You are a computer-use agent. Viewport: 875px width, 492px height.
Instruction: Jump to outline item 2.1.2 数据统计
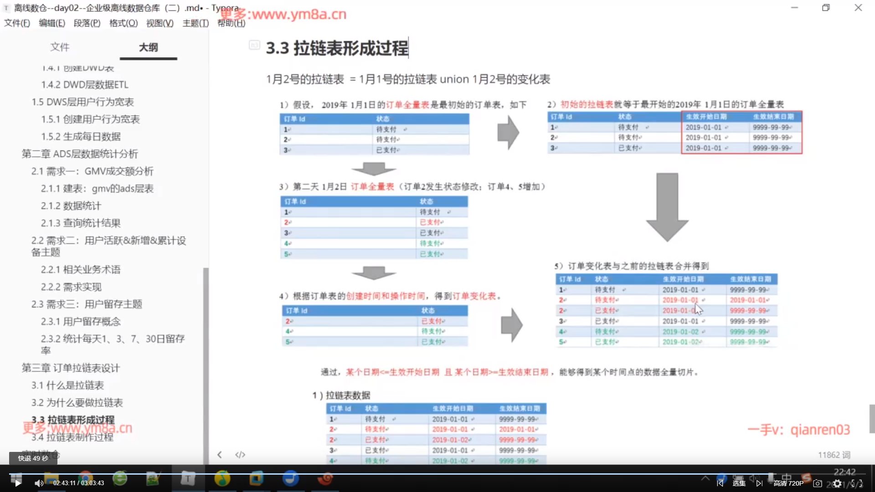[71, 206]
